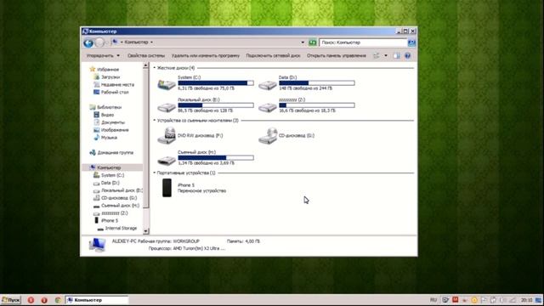Collapse Устройства со съемными носителями group

pos(155,121)
